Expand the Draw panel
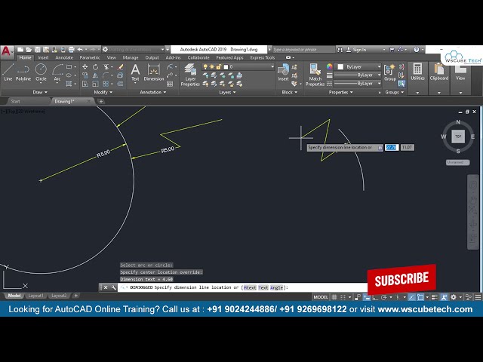Image resolution: width=483 pixels, height=362 pixels. tap(40, 92)
